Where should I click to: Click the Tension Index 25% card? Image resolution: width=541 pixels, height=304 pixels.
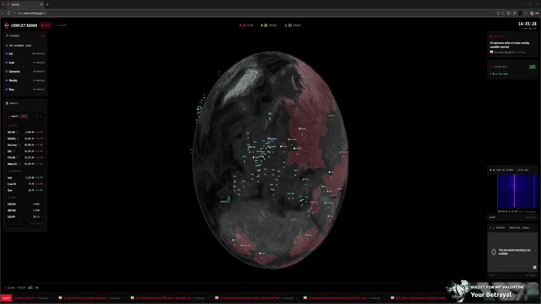(512, 70)
